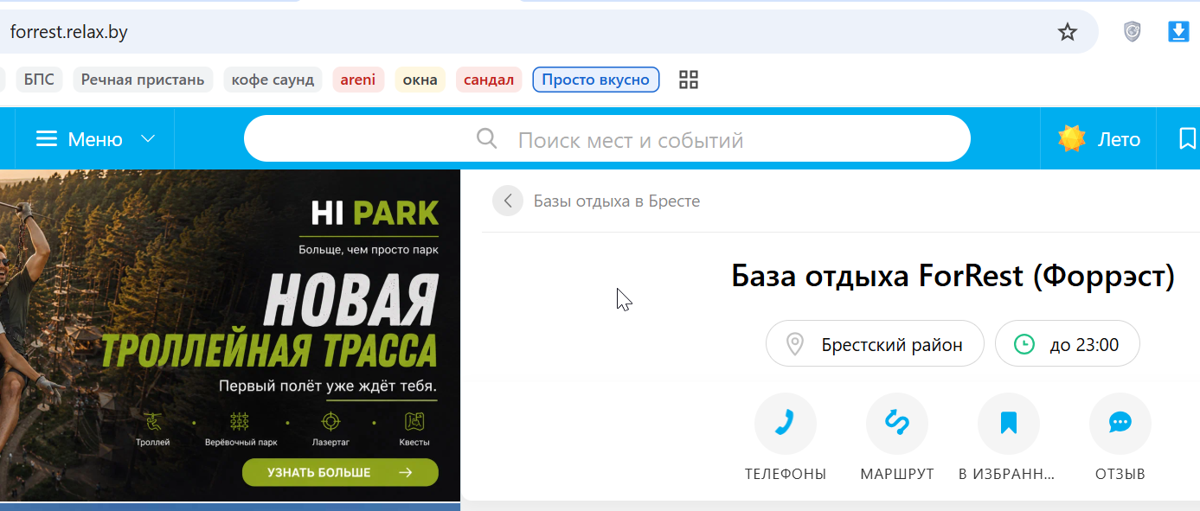Click УЗНАТЬ БОЛЬШЕ on HI PARK banner
The width and height of the screenshot is (1200, 511).
point(340,472)
